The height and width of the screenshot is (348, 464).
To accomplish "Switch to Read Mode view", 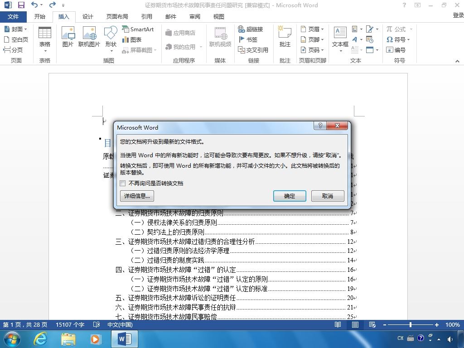I will [338, 324].
